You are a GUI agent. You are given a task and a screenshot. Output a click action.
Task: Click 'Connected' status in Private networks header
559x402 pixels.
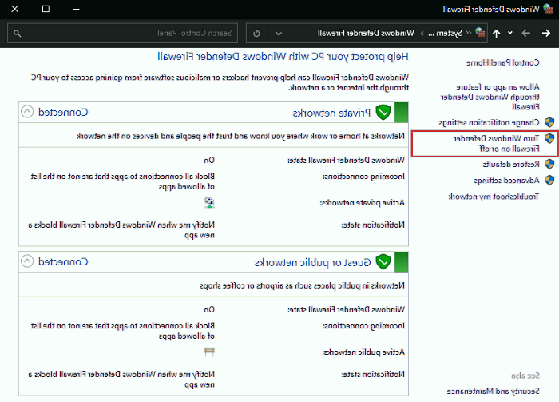click(63, 113)
